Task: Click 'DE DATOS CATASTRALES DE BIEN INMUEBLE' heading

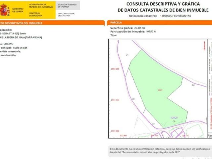Action: (163, 10)
